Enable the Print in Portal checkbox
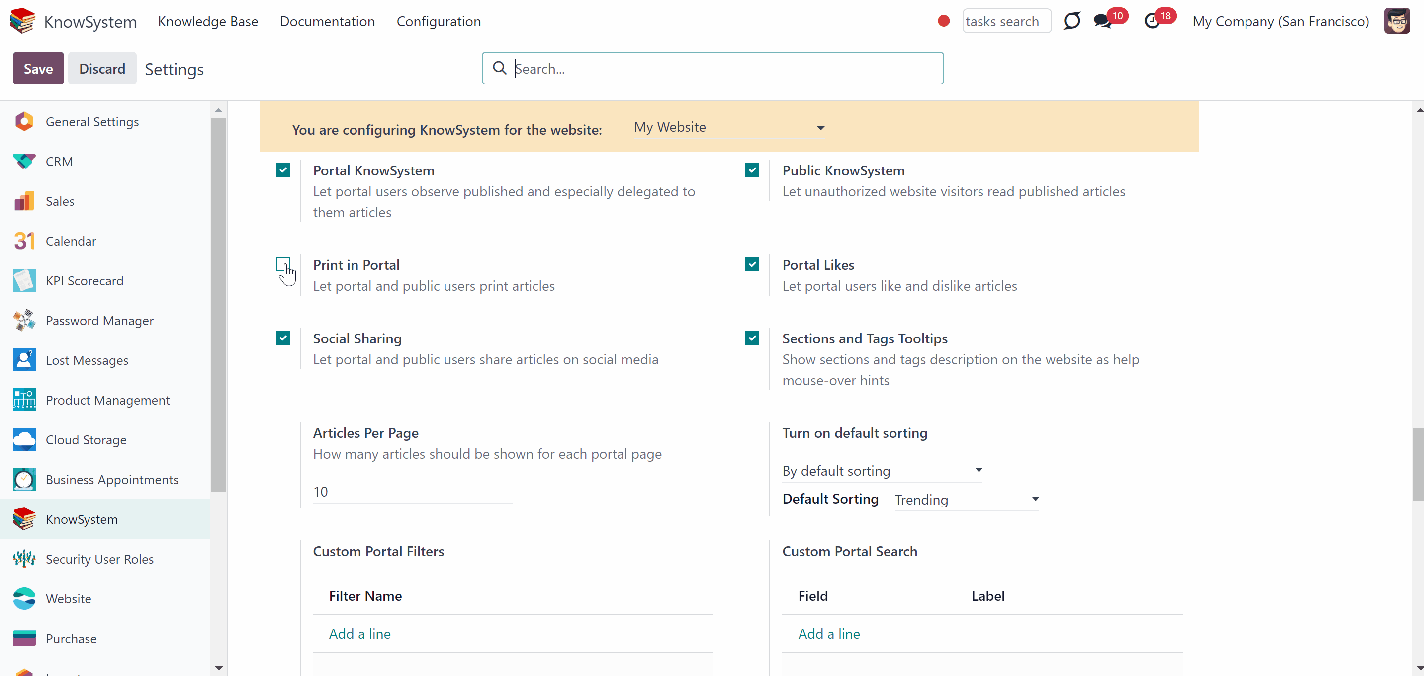The image size is (1424, 676). tap(282, 264)
